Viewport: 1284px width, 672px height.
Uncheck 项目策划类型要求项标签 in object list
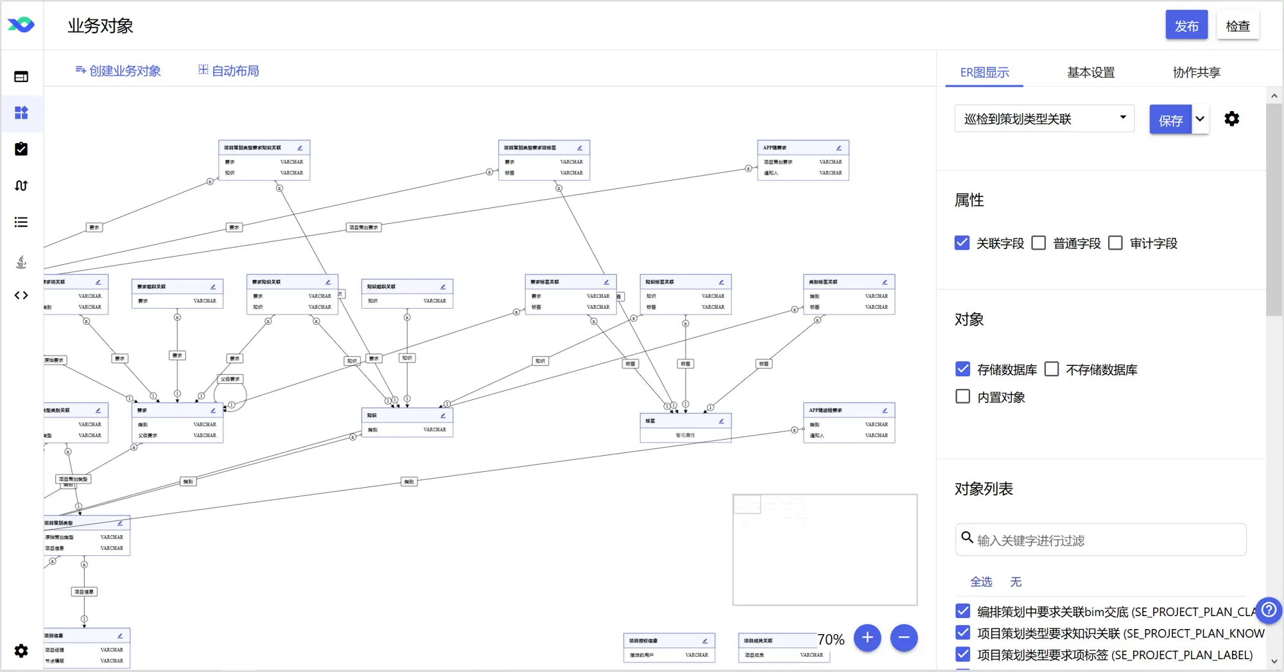pyautogui.click(x=962, y=654)
